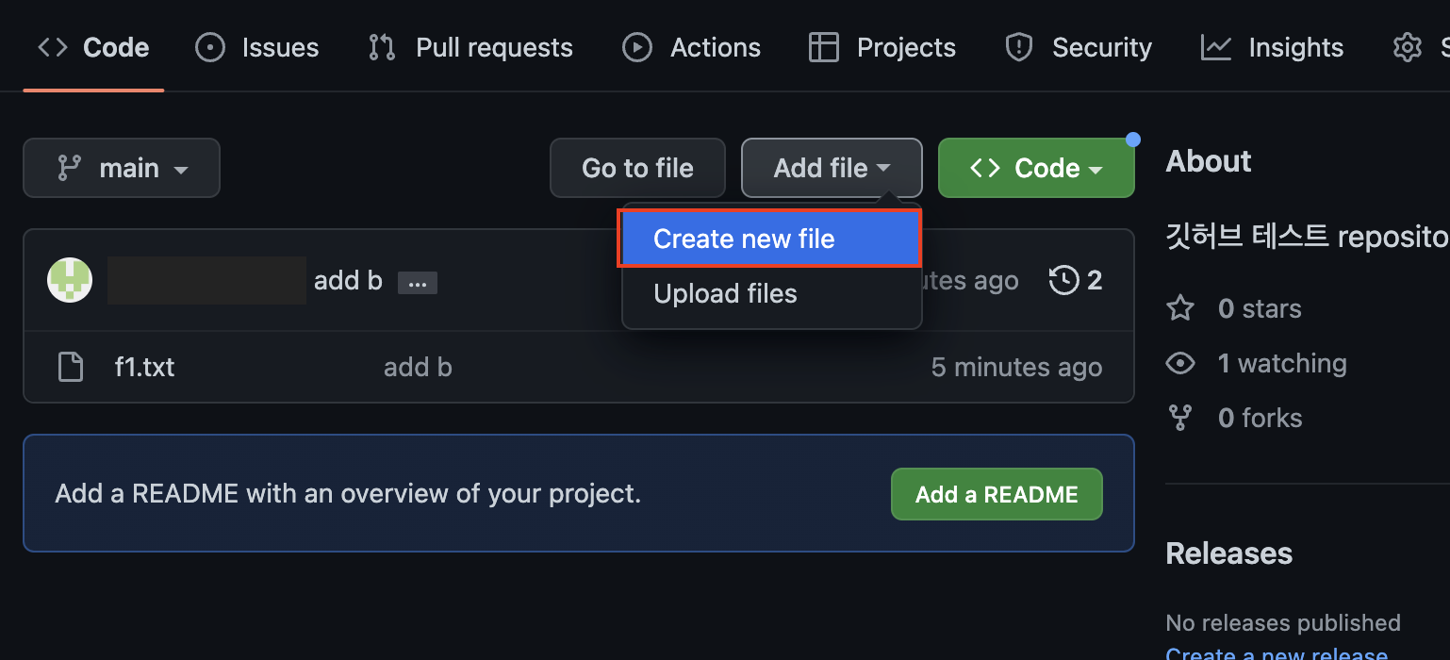Open the 0 stars link
Image resolution: width=1450 pixels, height=660 pixels.
tap(1260, 308)
